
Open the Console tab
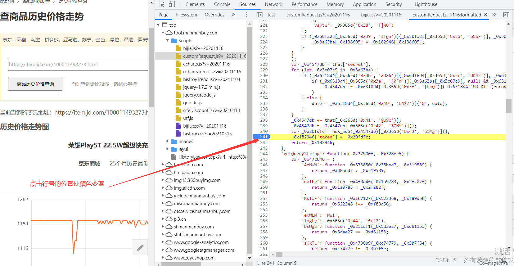pyautogui.click(x=222, y=4)
